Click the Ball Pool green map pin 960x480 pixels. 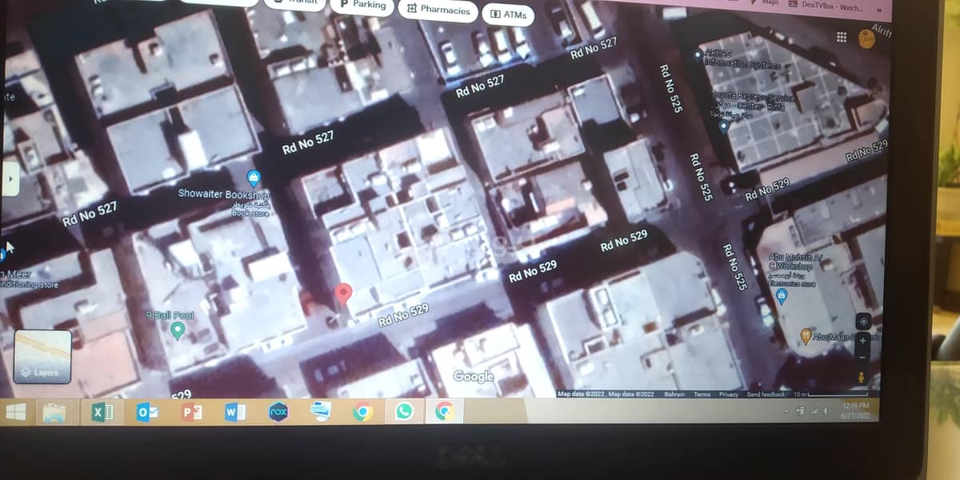(178, 330)
